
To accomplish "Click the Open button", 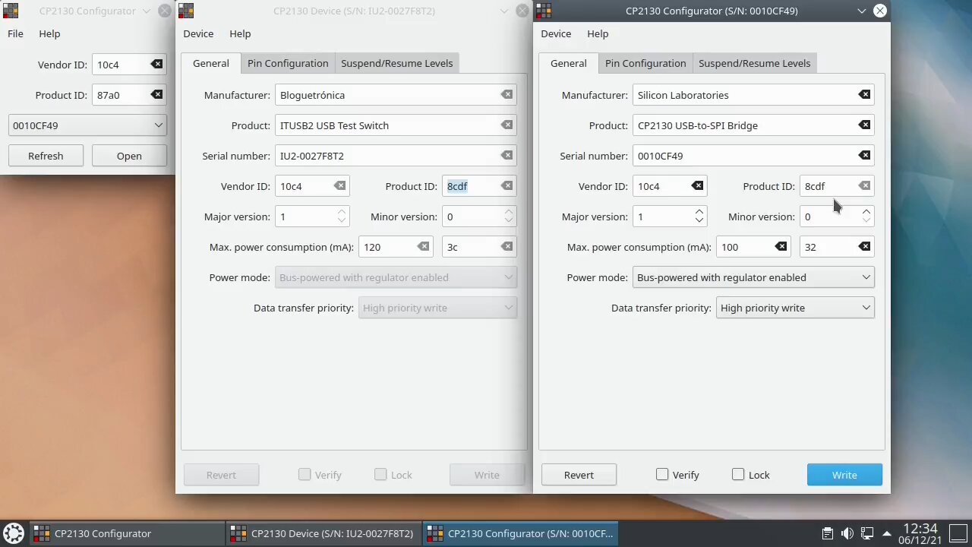I will click(x=129, y=156).
